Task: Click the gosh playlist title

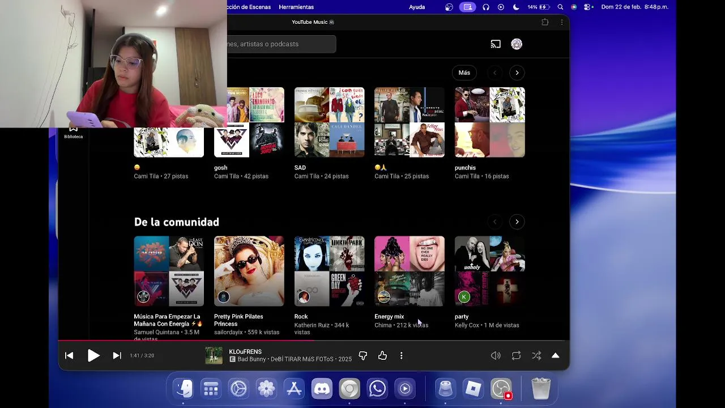Action: 220,168
